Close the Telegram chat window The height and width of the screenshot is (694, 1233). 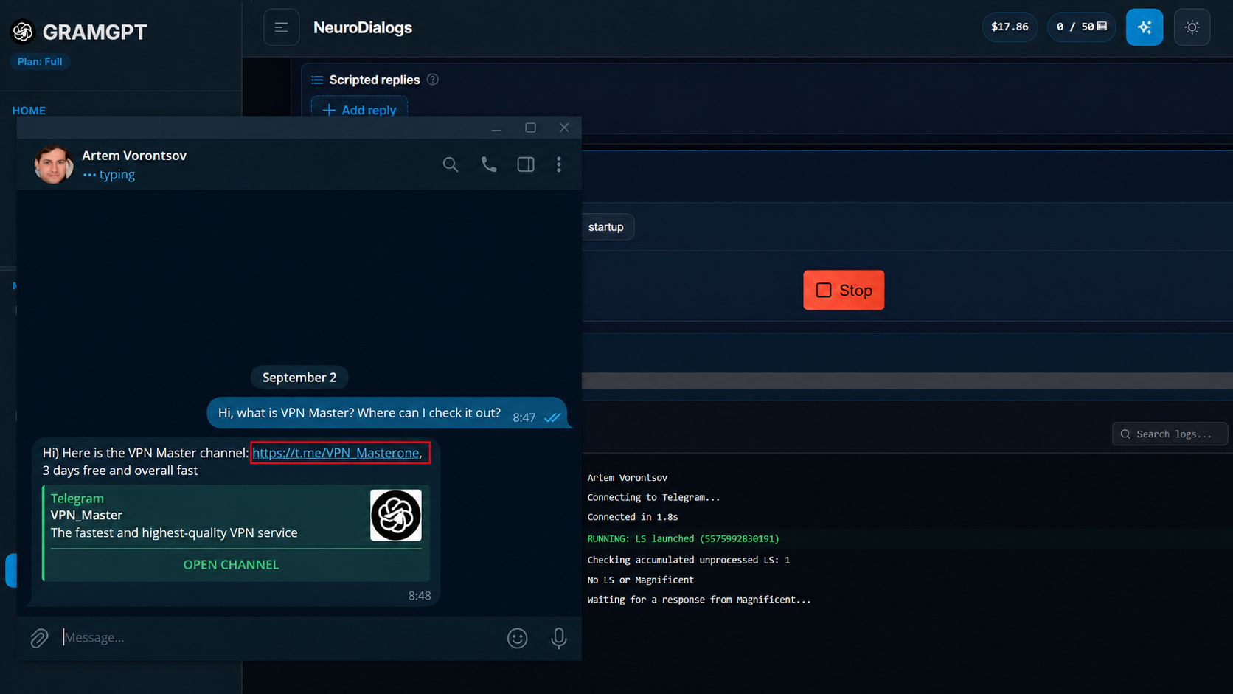point(564,128)
